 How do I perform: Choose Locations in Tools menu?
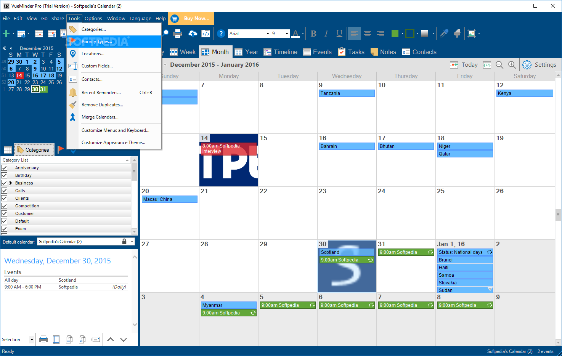114,54
